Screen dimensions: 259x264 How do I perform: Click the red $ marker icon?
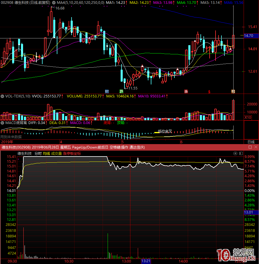pyautogui.click(x=209, y=91)
